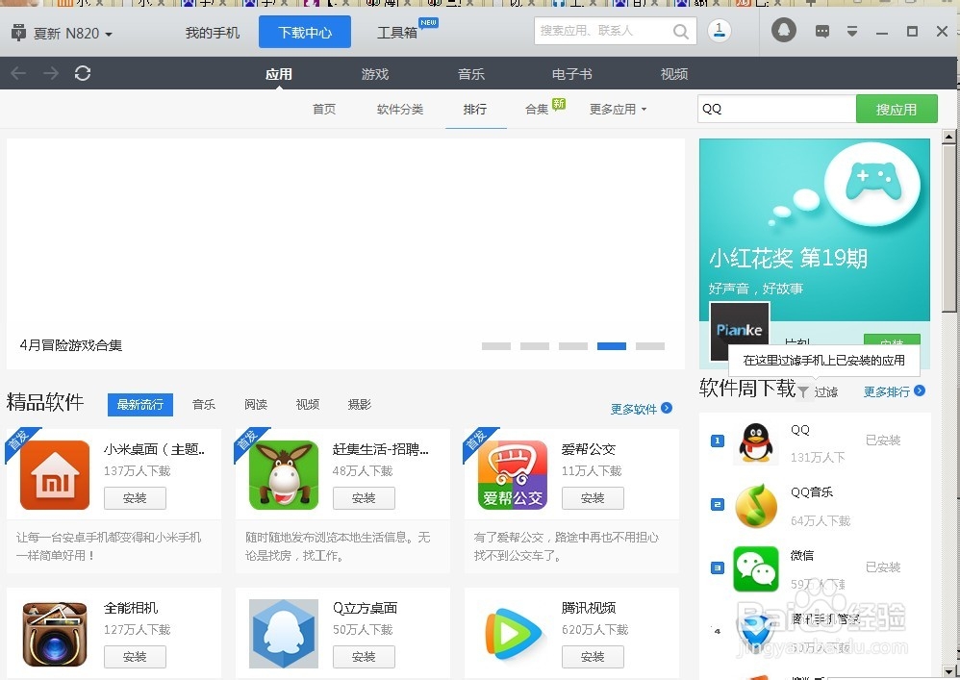
Task: Open 合集 sub-navigation
Action: click(x=537, y=109)
